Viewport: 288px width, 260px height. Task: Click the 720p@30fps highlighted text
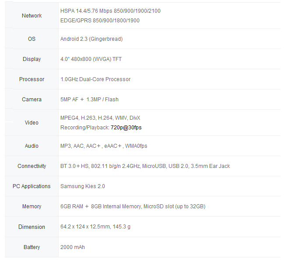pyautogui.click(x=126, y=128)
